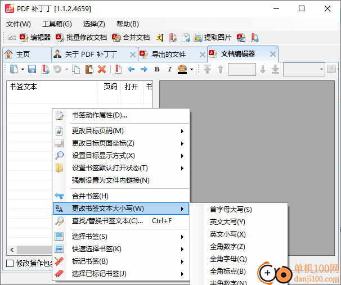Open the 帮助(B) menu
Viewport: 341px width, 285px height.
(x=127, y=24)
